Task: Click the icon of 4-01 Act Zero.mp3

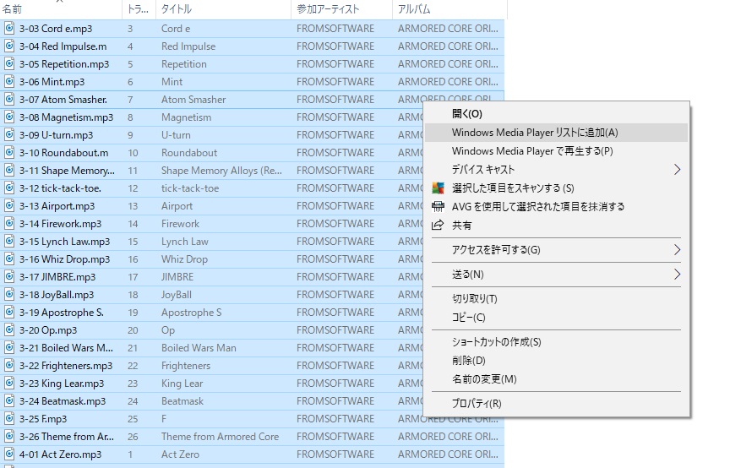Action: [x=8, y=454]
